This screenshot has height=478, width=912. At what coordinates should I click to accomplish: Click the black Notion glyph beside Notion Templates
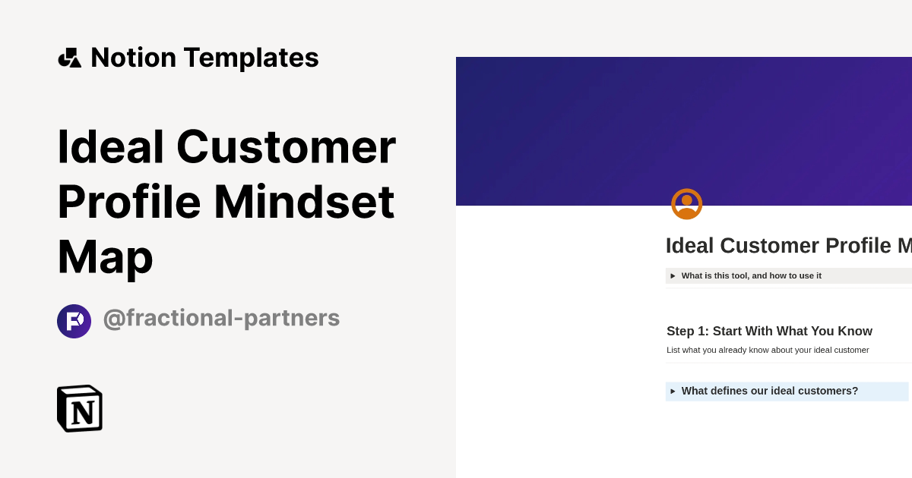pyautogui.click(x=70, y=57)
